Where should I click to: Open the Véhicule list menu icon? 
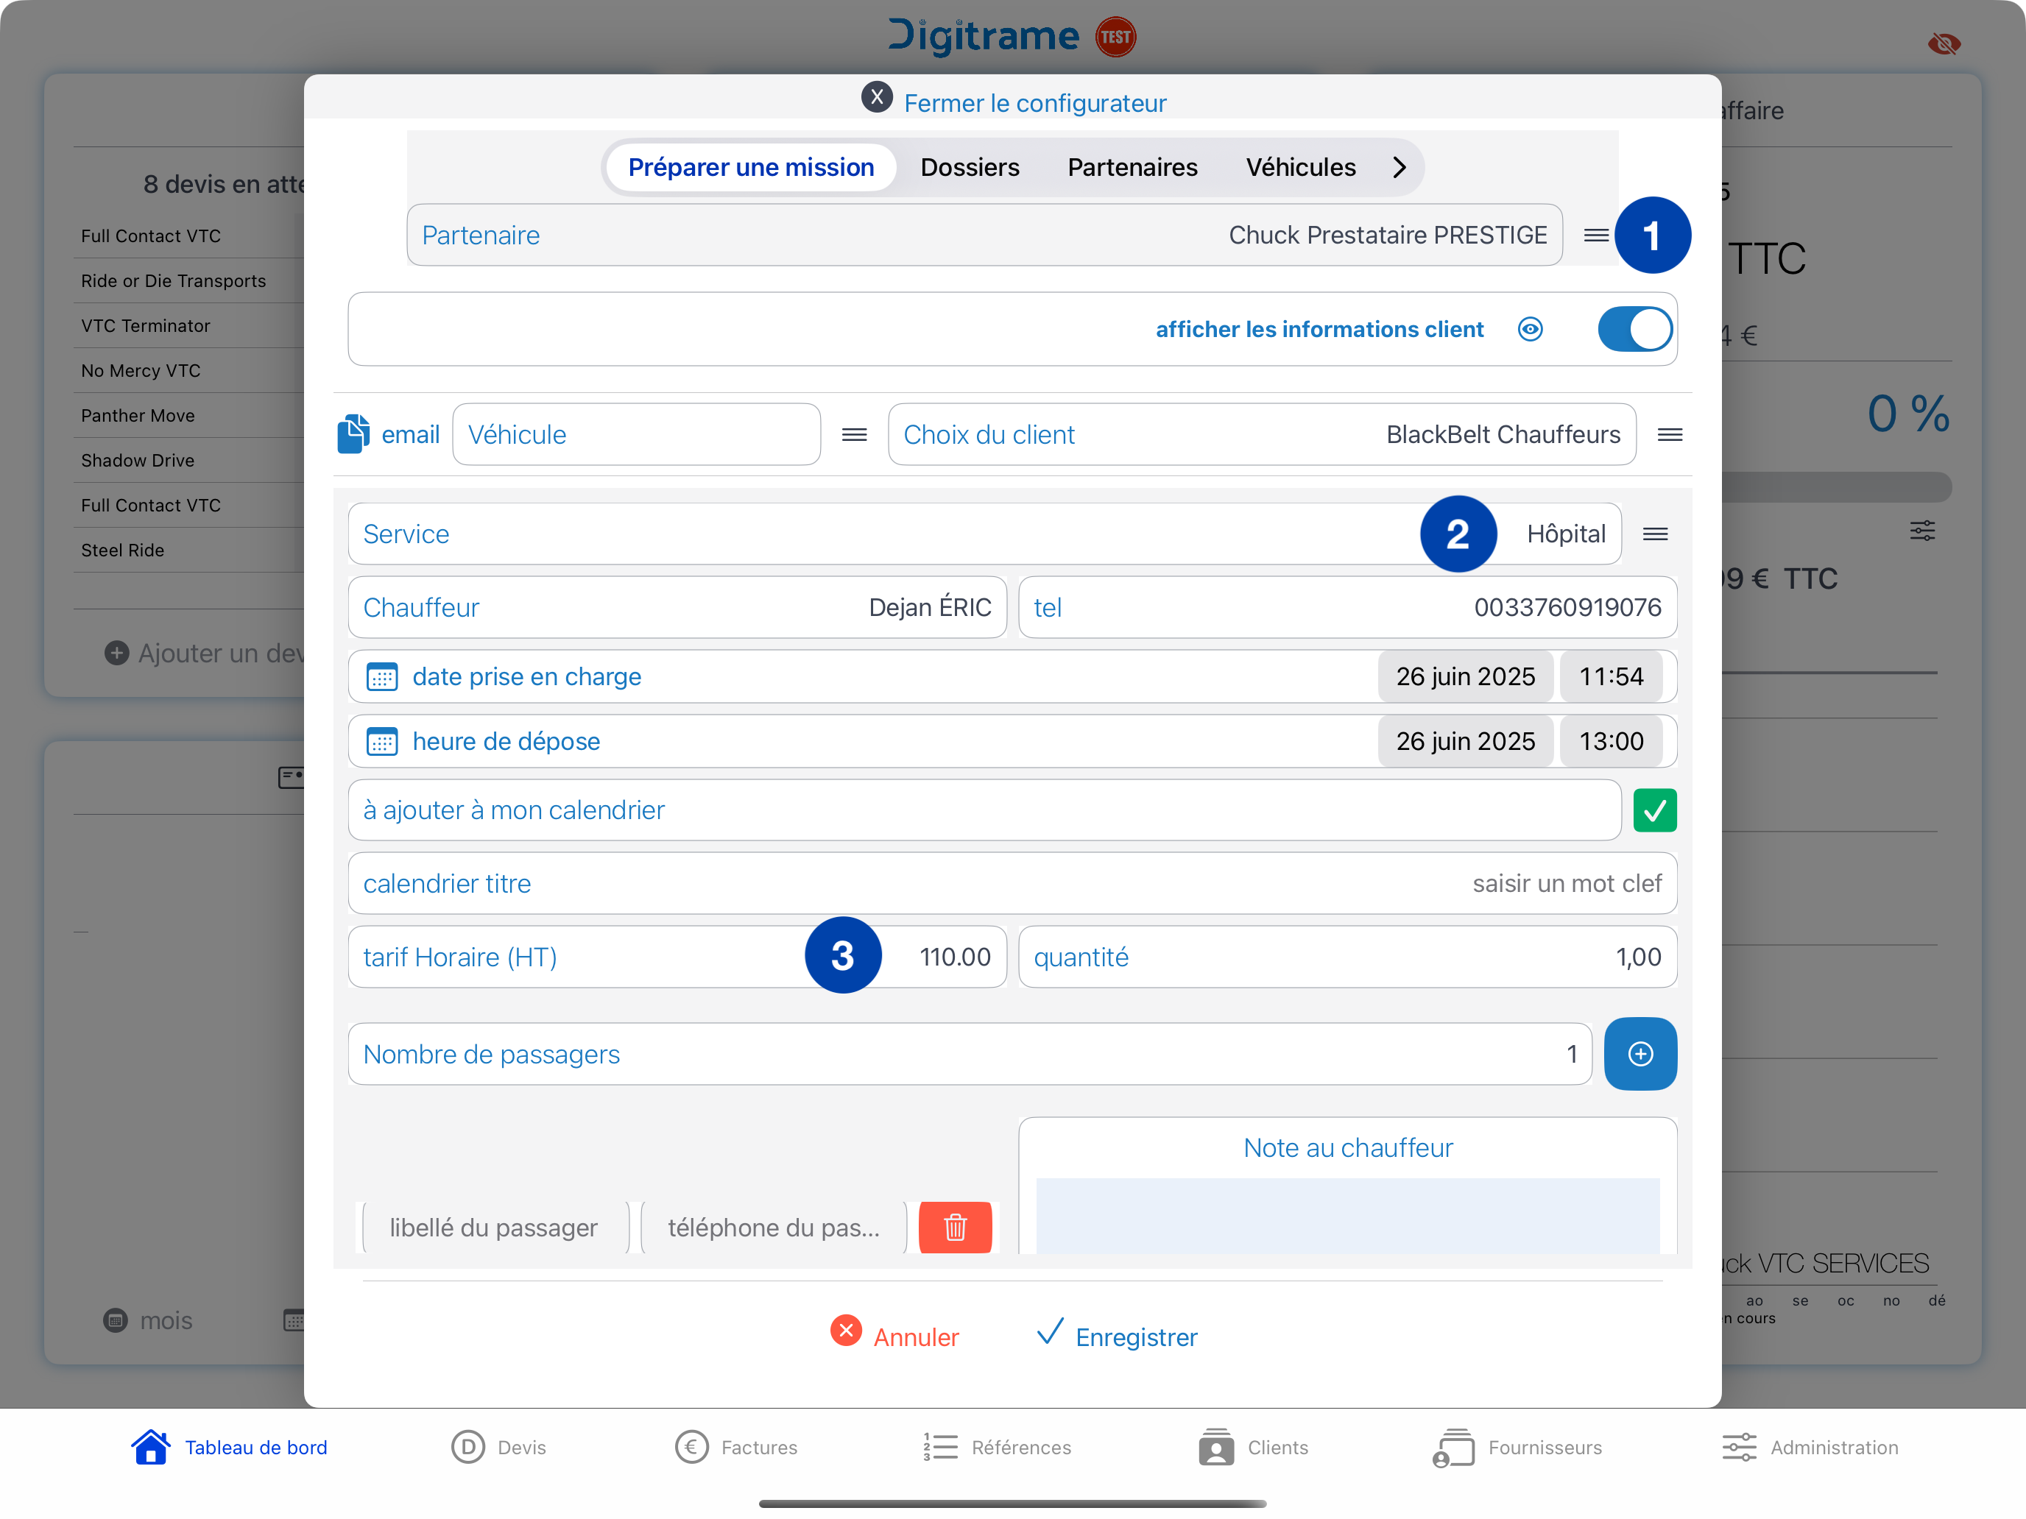[855, 435]
